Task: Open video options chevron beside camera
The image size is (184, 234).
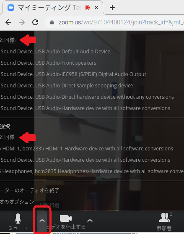Action: [x=90, y=221]
